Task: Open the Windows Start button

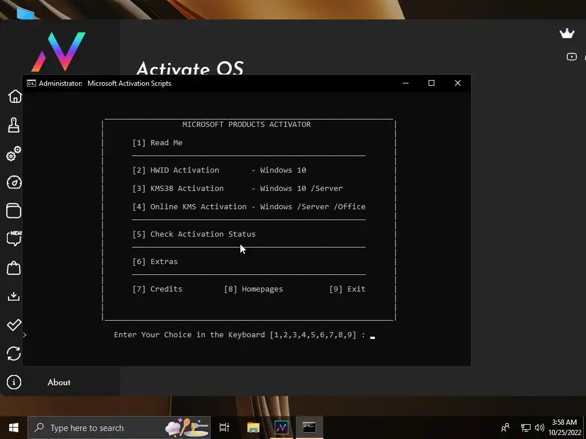Action: 14,428
